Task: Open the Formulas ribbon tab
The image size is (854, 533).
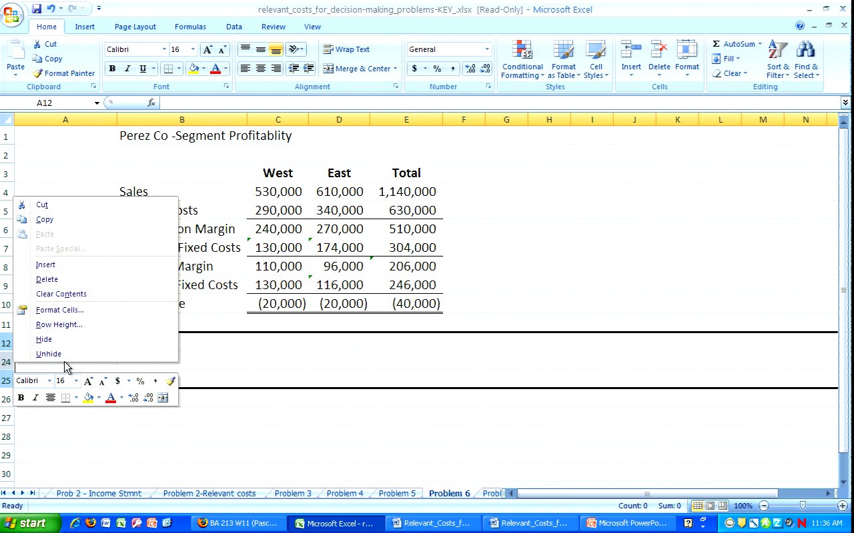Action: (189, 27)
